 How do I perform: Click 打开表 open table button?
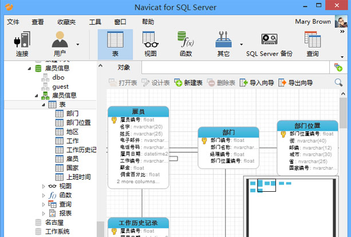click(x=123, y=83)
